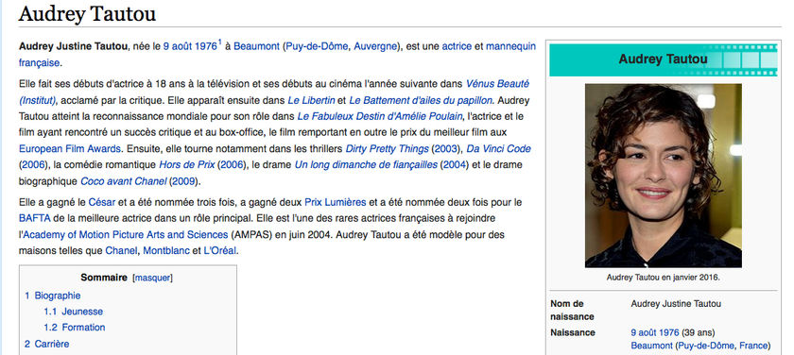Jump to section 2 Carrière
This screenshot has height=355, width=794.
[47, 344]
